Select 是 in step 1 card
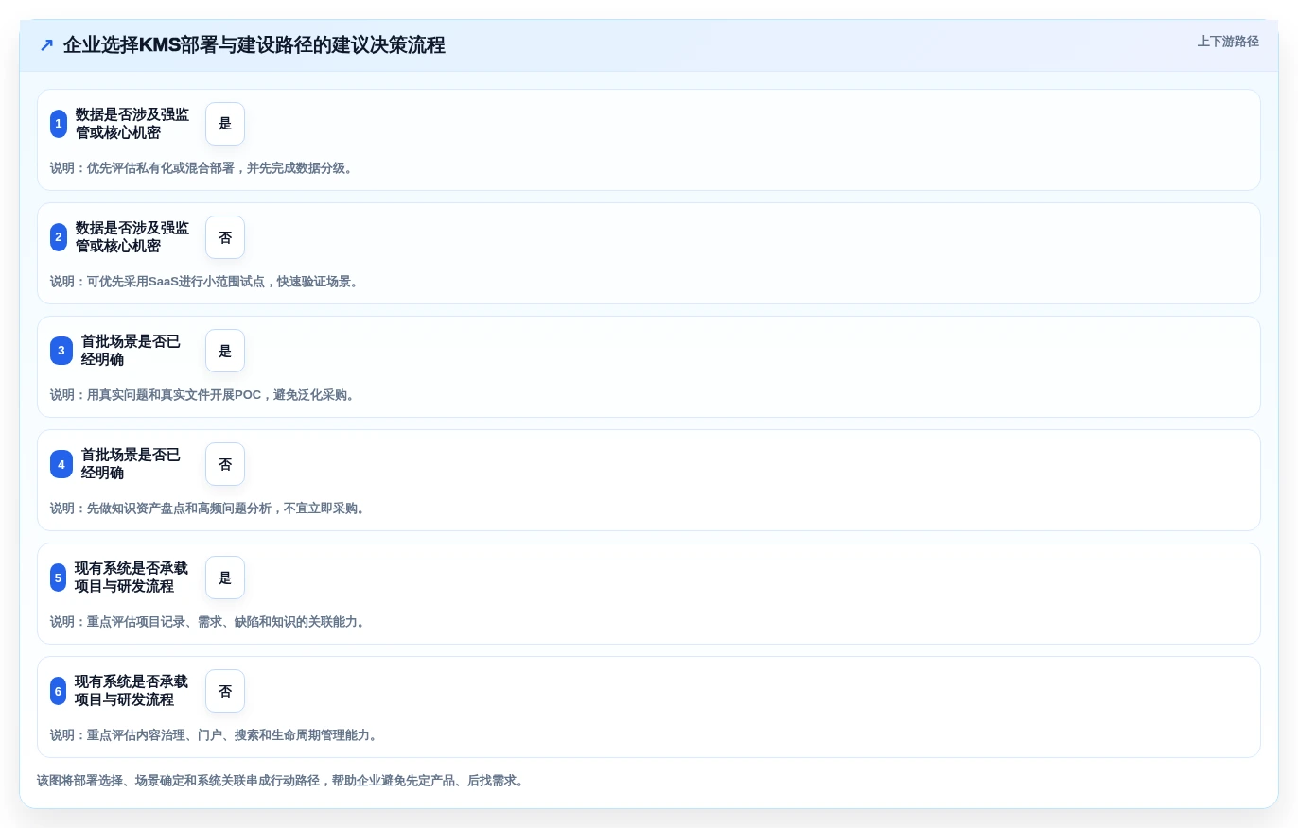The height and width of the screenshot is (828, 1298). tap(225, 124)
